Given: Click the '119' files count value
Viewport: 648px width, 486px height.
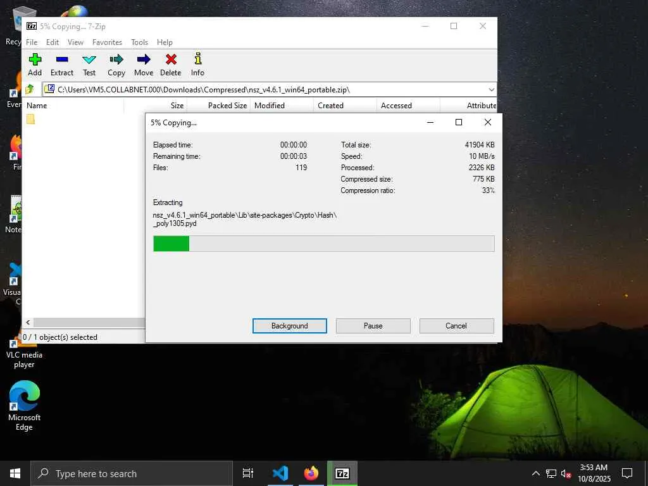Looking at the screenshot, I should (301, 167).
